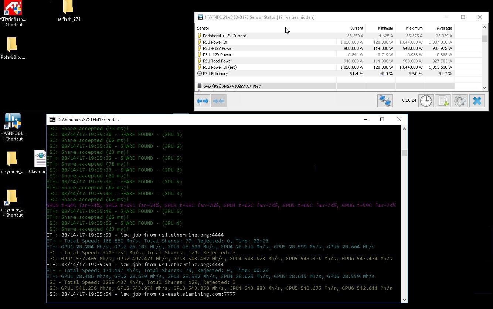Image resolution: width=493 pixels, height=309 pixels.
Task: Click the 0:28:24 elapsed time in HWiNFO
Action: (409, 100)
